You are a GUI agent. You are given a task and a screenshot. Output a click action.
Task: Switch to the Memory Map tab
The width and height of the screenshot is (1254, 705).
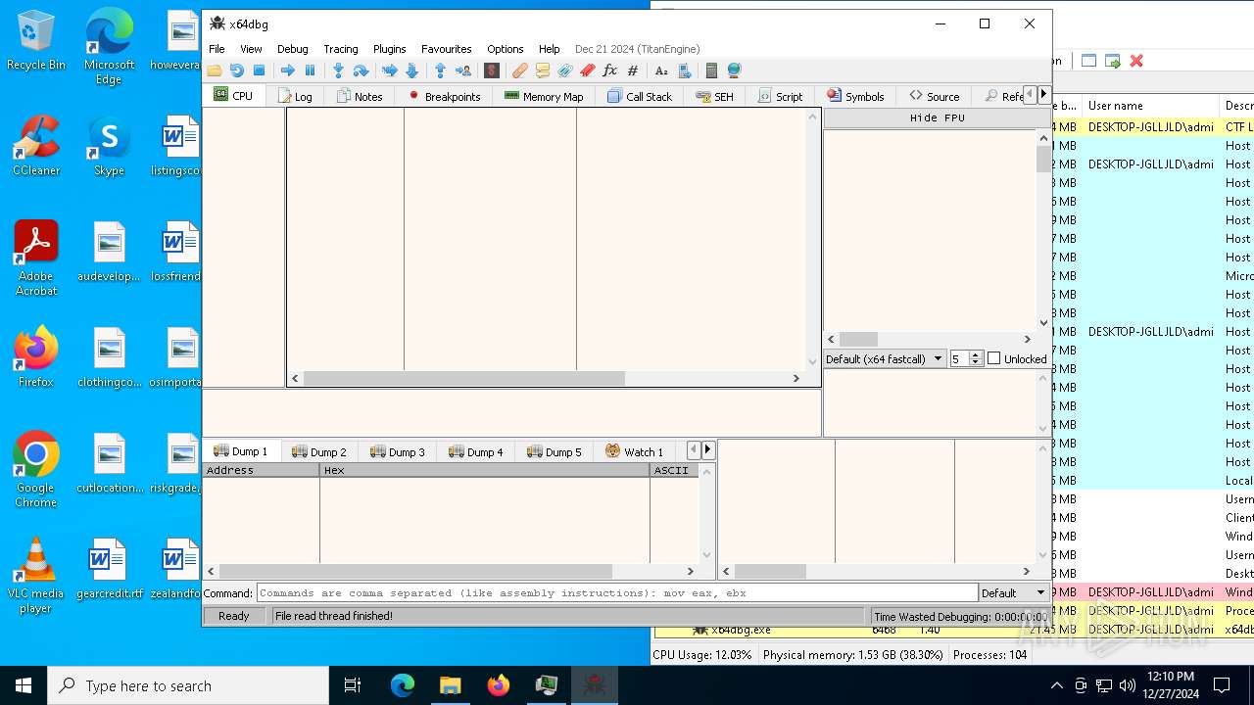tap(544, 96)
